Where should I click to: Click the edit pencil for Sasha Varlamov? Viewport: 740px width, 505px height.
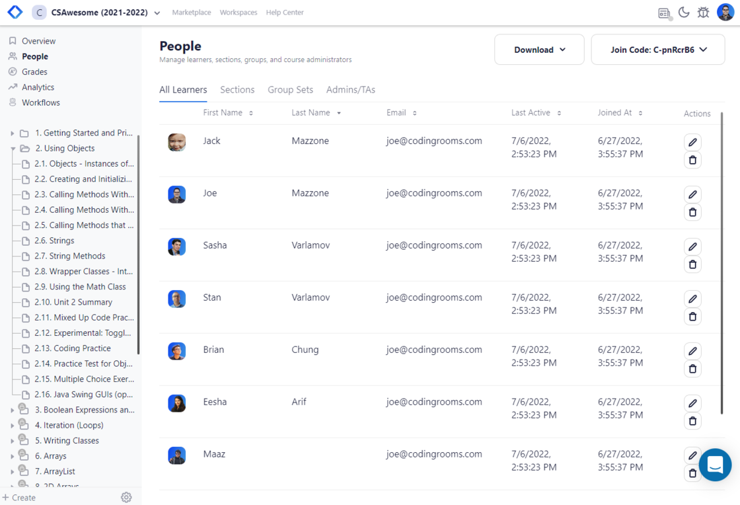click(692, 247)
